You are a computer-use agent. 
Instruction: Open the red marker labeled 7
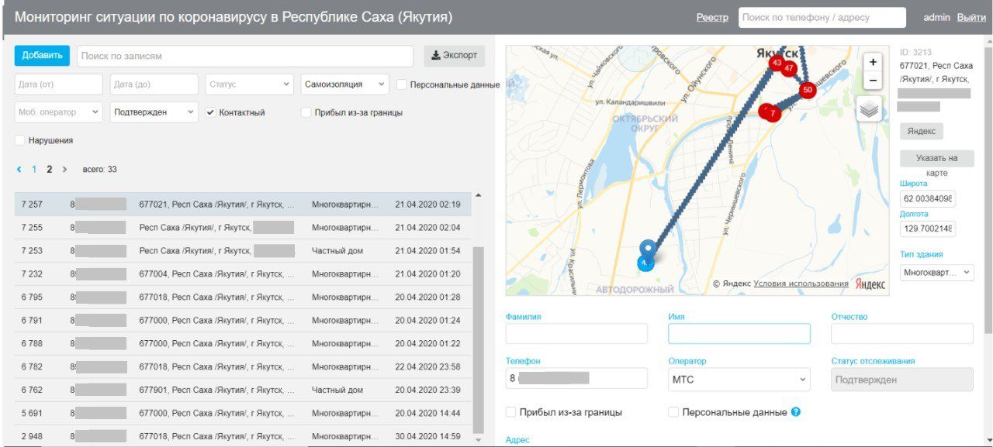pos(773,114)
